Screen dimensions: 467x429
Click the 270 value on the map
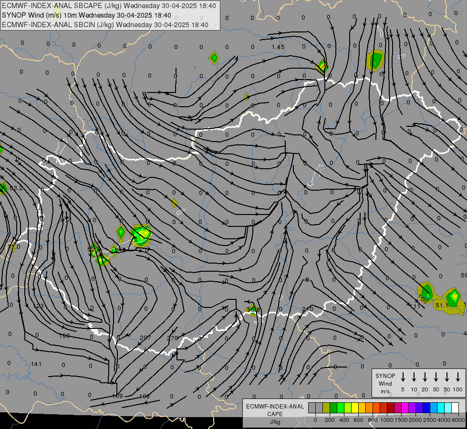173,338
